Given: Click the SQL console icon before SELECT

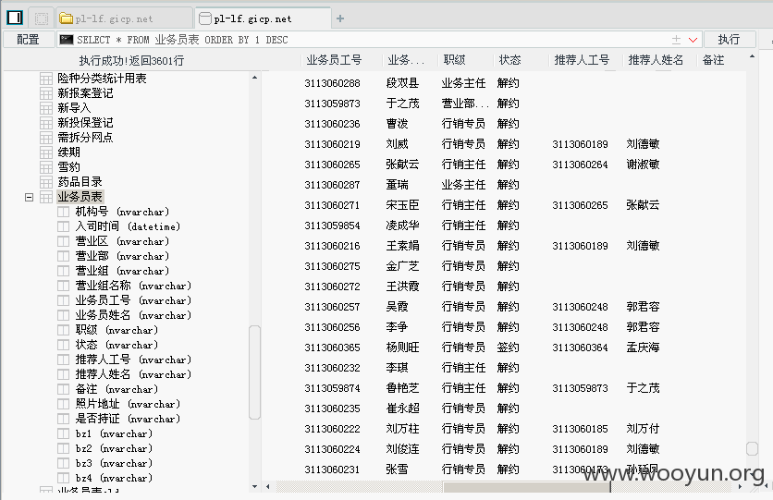Looking at the screenshot, I should click(66, 40).
